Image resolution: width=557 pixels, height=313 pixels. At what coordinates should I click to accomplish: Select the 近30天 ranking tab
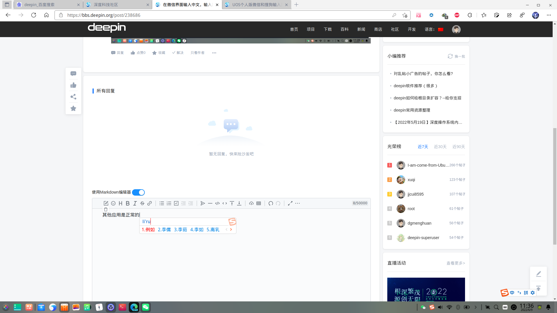440,147
